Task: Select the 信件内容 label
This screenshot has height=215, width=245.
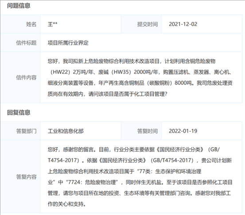Action: (x=26, y=77)
